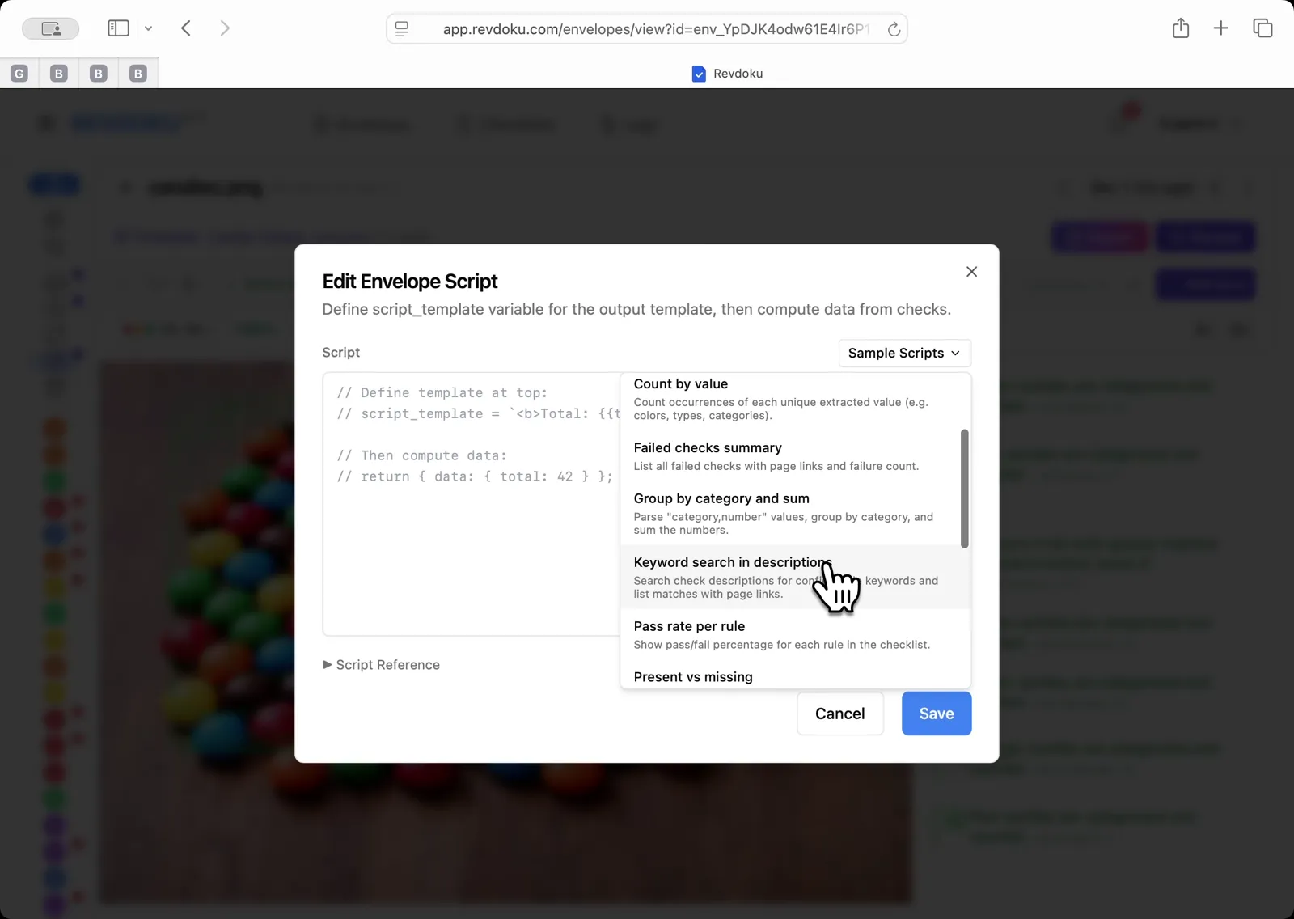1294x919 pixels.
Task: Show the tab overview icon
Action: [1262, 28]
